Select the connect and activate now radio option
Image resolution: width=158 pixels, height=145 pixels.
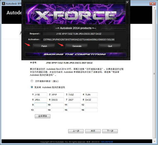coord(32,81)
